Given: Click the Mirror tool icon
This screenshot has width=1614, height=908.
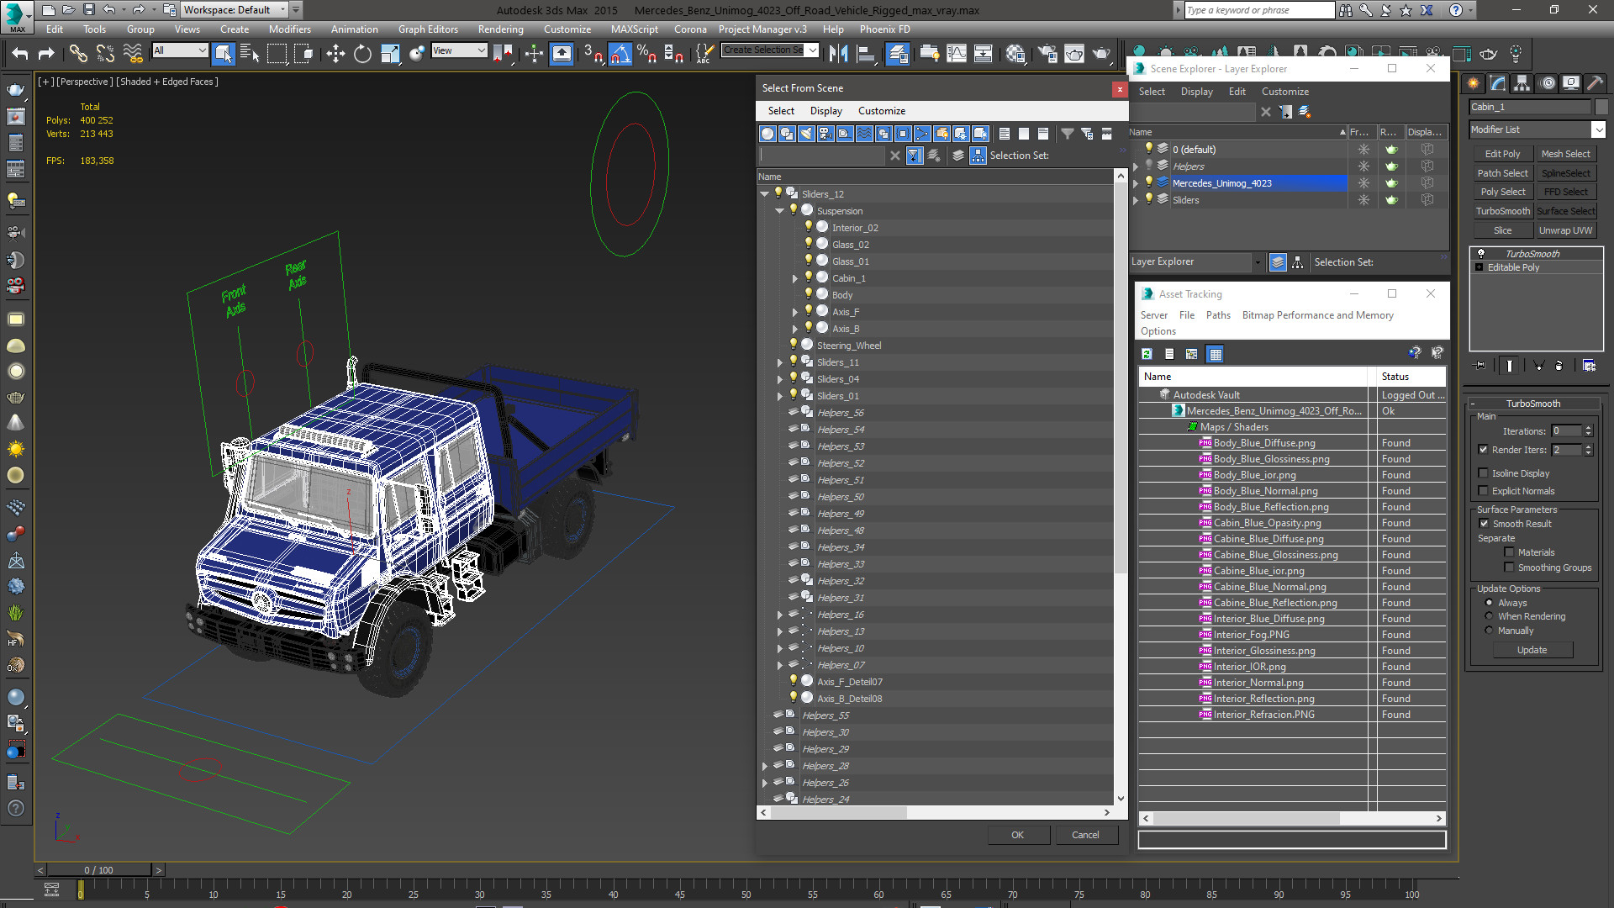Looking at the screenshot, I should point(838,54).
